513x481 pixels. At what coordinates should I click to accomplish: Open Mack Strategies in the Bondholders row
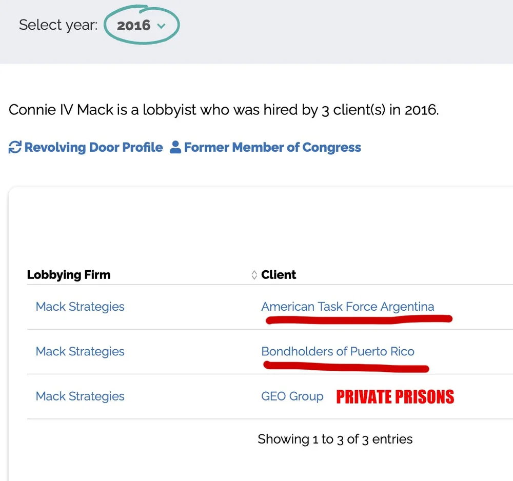point(80,351)
